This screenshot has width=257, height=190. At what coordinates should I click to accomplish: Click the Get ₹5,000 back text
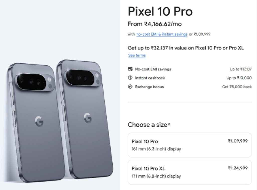click(x=237, y=87)
